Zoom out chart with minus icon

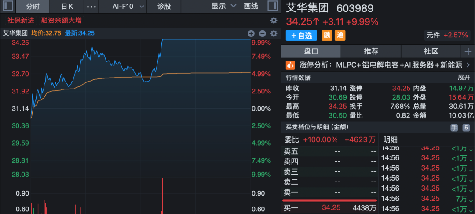point(263,33)
